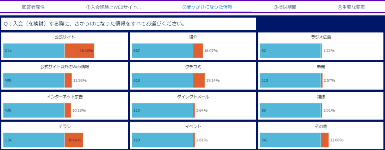Screen dimensions: 385x150
Task: Select the blue 818 bar under クチコミ
Action: coord(162,80)
